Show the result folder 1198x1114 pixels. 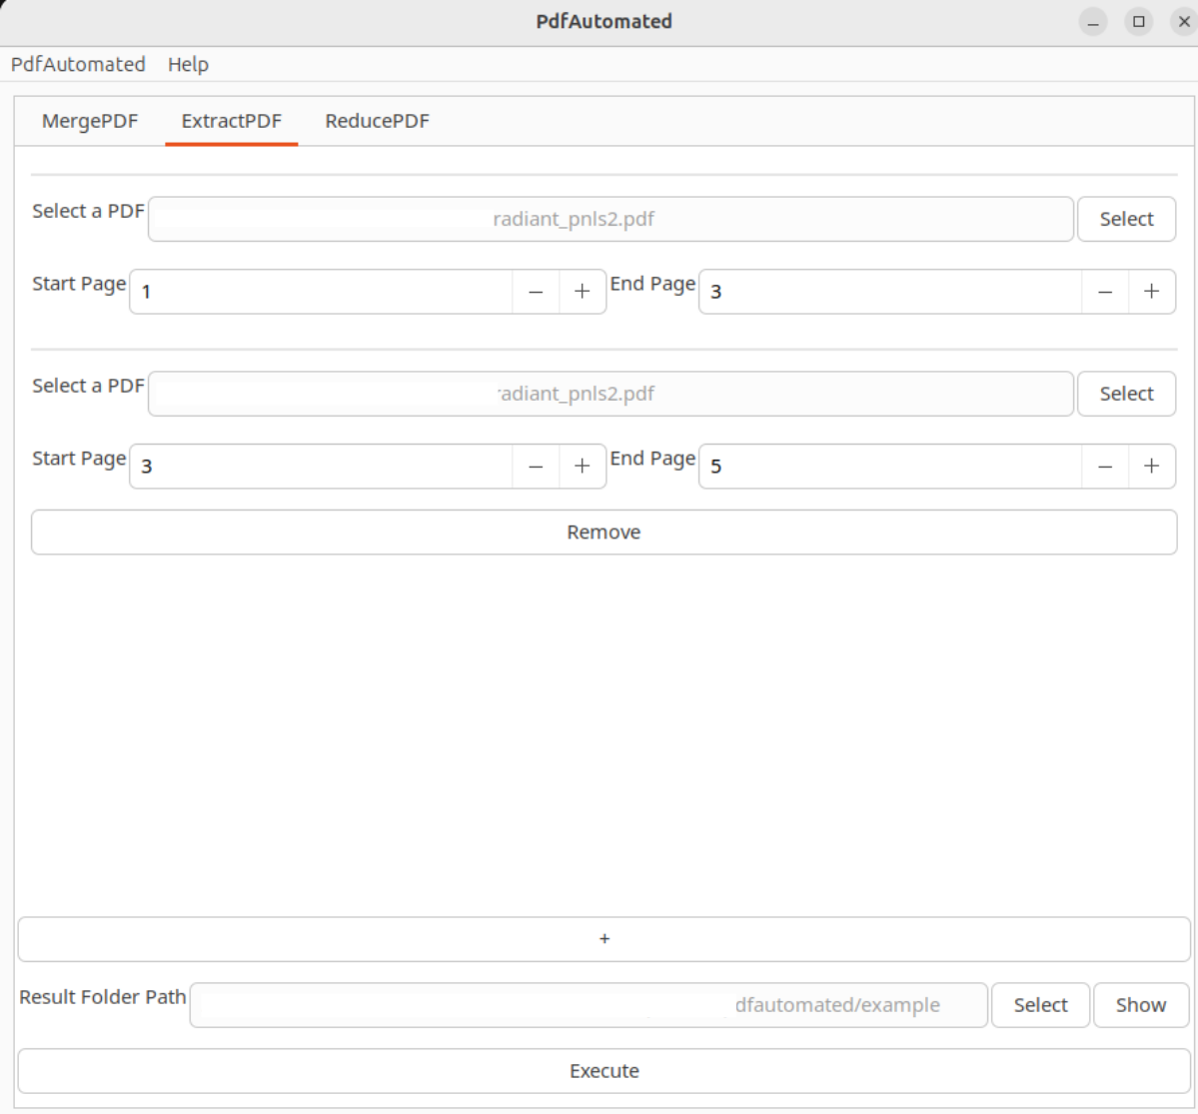1140,1005
